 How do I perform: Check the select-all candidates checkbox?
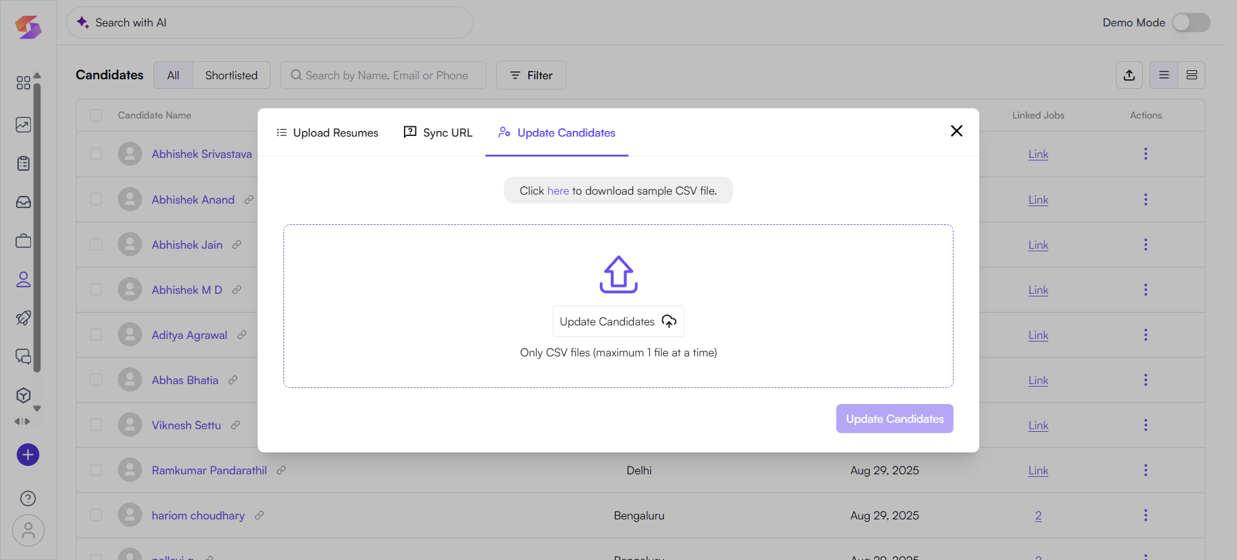tap(96, 115)
